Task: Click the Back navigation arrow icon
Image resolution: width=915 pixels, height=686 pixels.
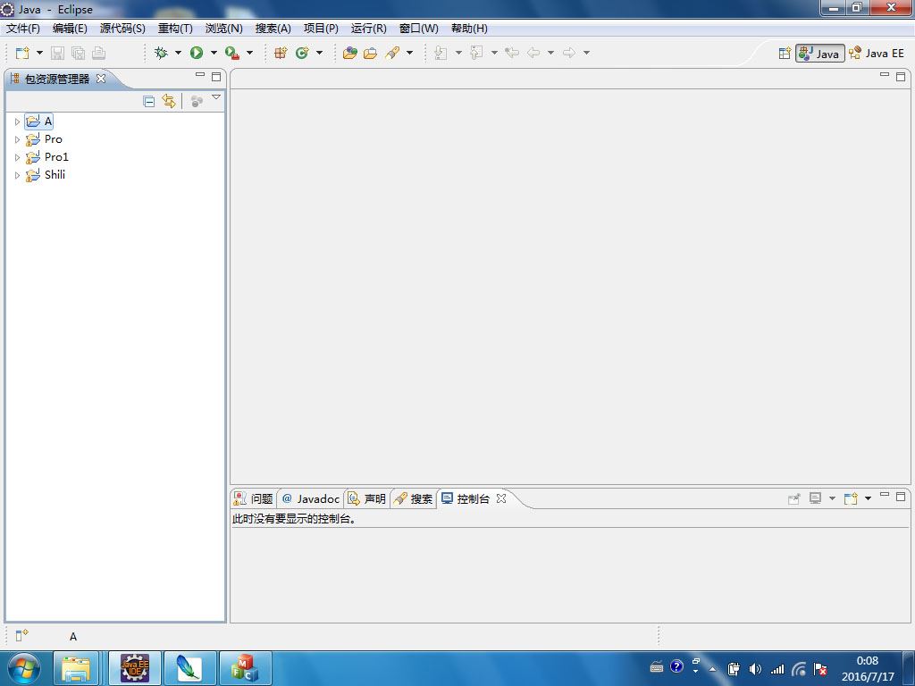Action: tap(533, 53)
